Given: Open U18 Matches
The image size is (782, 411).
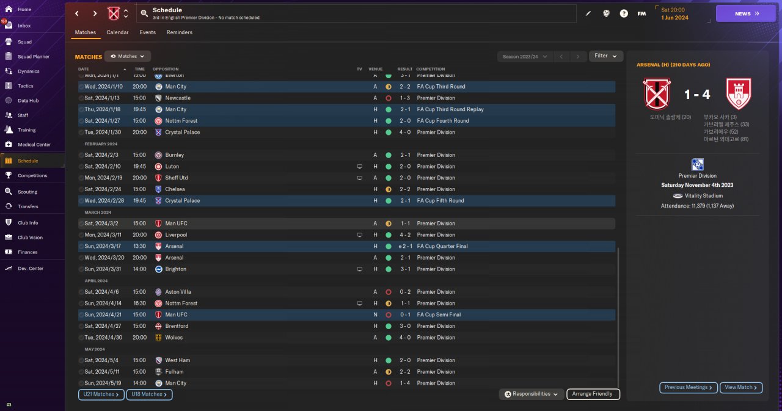Looking at the screenshot, I should [x=149, y=395].
